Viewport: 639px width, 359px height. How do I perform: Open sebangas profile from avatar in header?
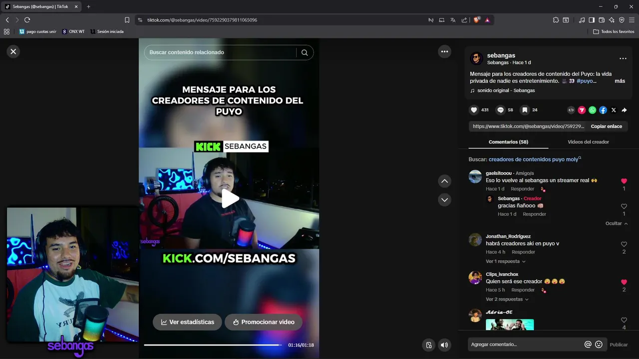(x=476, y=58)
